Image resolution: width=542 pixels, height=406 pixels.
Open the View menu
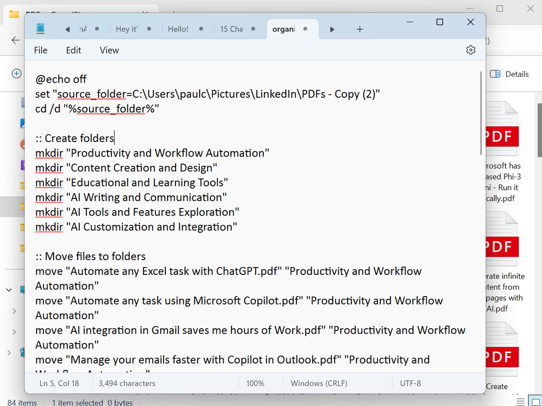(x=109, y=50)
